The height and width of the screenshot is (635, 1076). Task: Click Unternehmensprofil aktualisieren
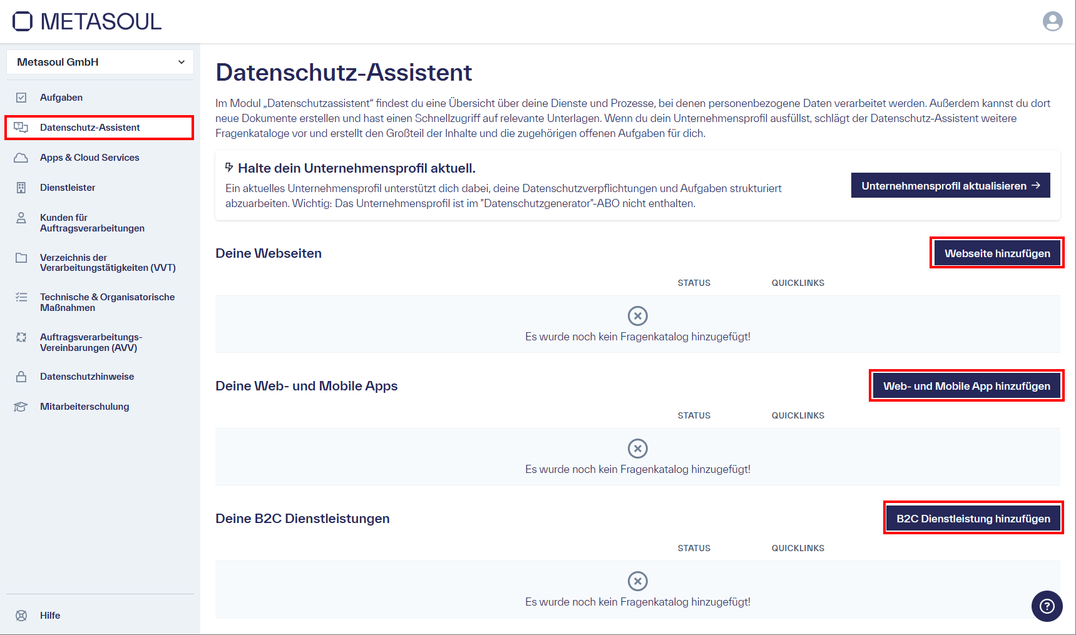click(950, 185)
